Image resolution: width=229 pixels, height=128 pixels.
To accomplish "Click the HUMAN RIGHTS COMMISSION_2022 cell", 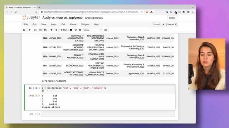I will click(x=94, y=74).
